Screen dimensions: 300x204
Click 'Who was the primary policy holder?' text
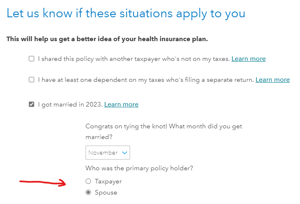pos(139,168)
